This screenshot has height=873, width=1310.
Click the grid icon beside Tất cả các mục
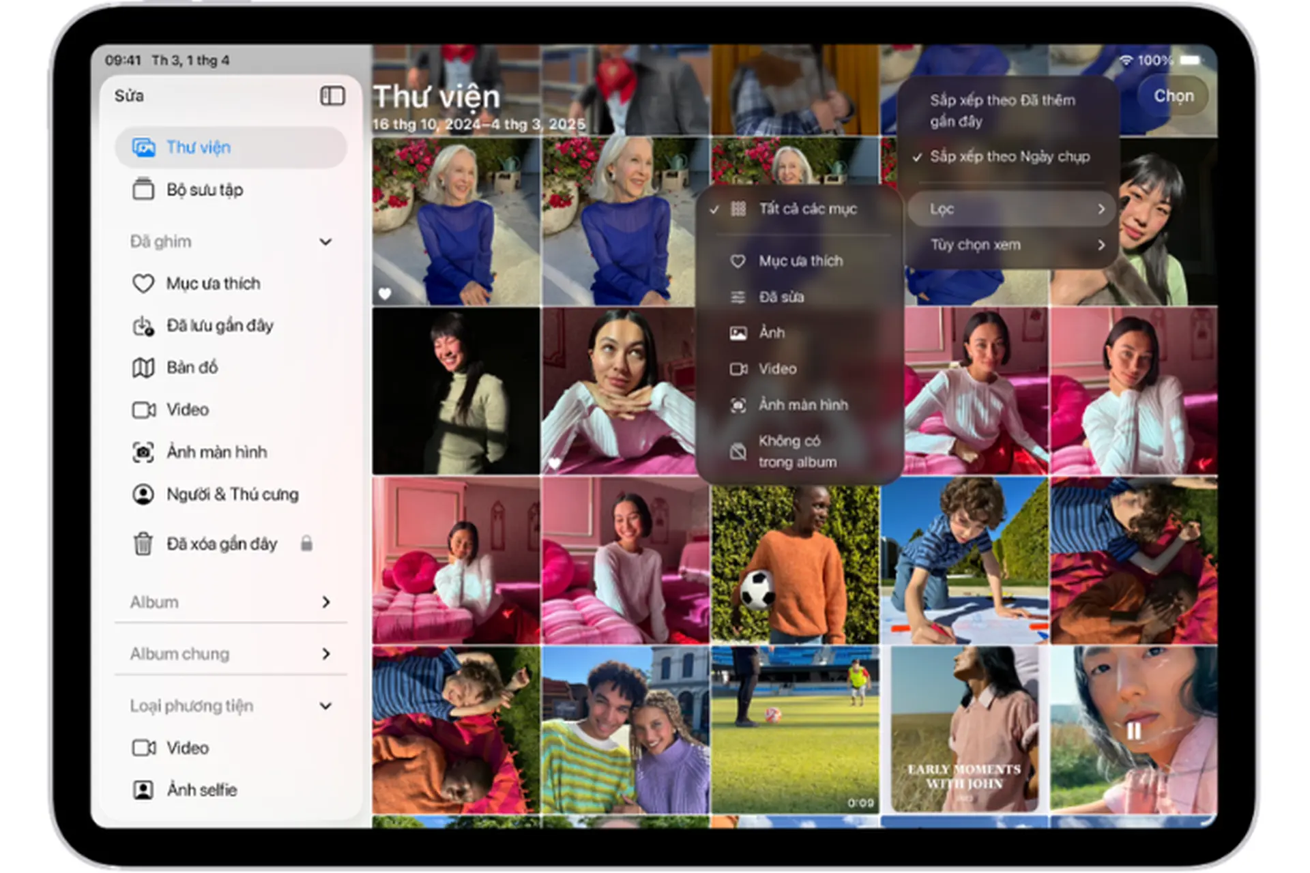(x=738, y=209)
